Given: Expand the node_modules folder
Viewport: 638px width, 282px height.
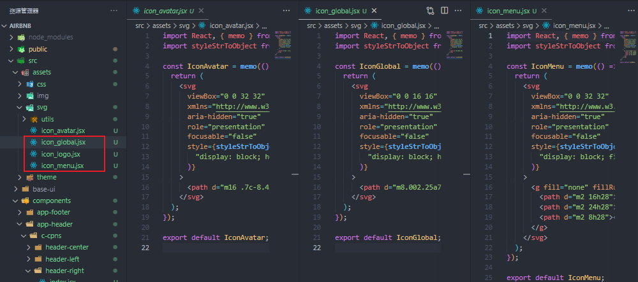Looking at the screenshot, I should point(11,38).
